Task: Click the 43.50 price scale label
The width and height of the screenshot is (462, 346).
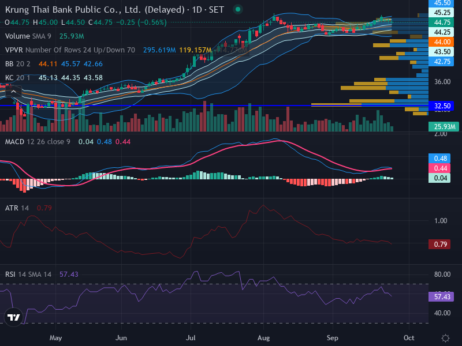Action: tap(441, 52)
